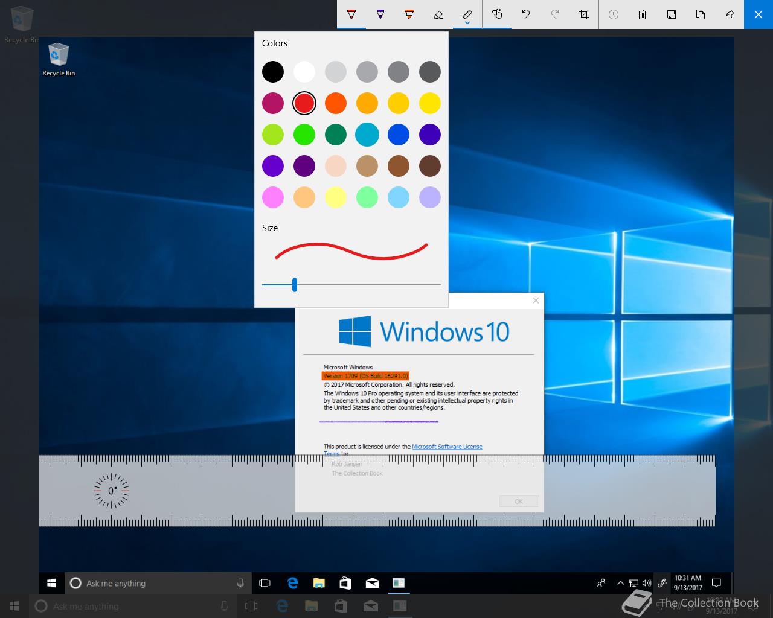The width and height of the screenshot is (773, 618).
Task: Click the Windows Ink Workspace pen tray icon
Action: pos(662,583)
